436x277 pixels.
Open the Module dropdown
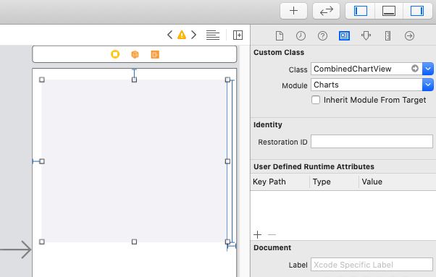(427, 85)
